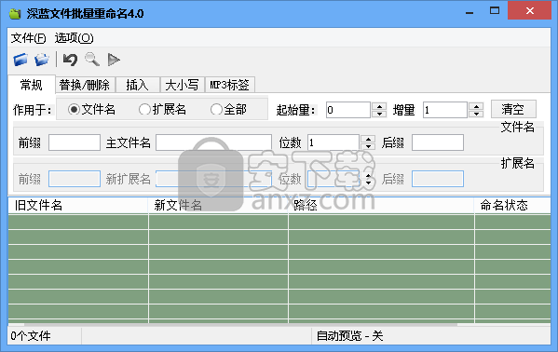Click the green app icon in title bar
This screenshot has height=352, width=558.
[15, 14]
